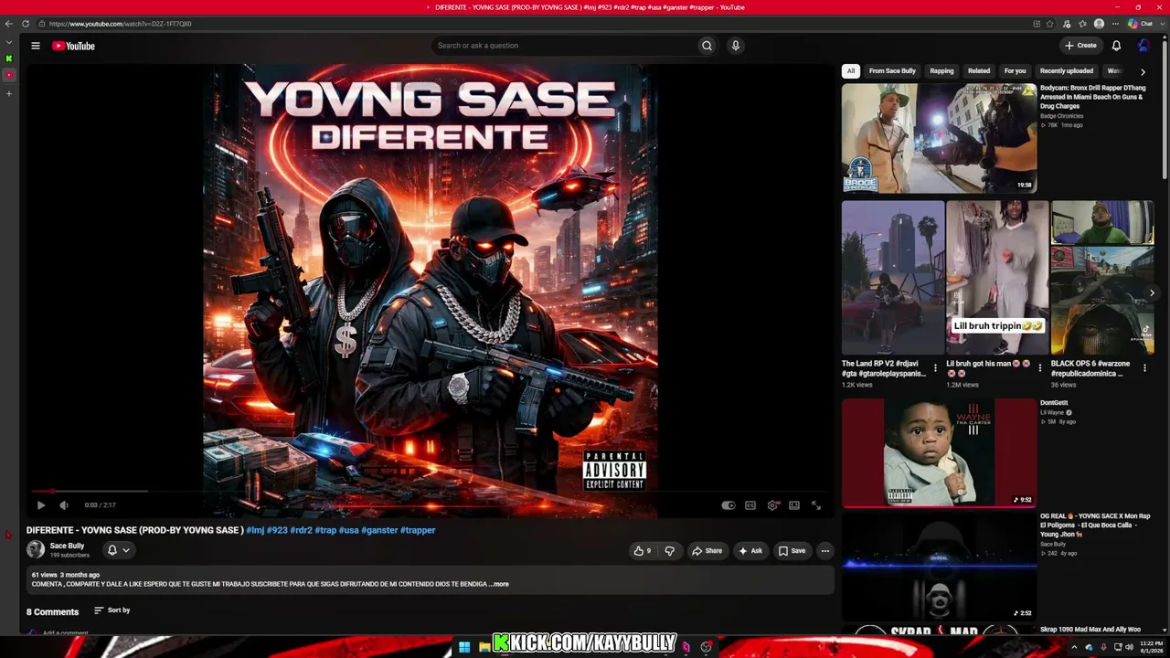Open the Sace Bully channel avatar
Screen dimensions: 1170x658
36,549
